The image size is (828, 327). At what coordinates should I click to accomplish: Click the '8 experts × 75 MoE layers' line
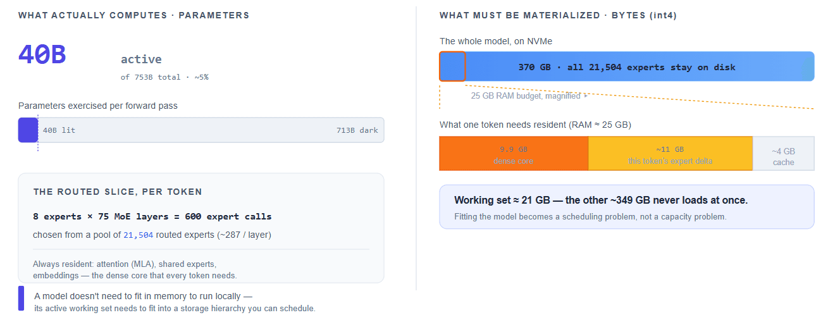click(152, 216)
